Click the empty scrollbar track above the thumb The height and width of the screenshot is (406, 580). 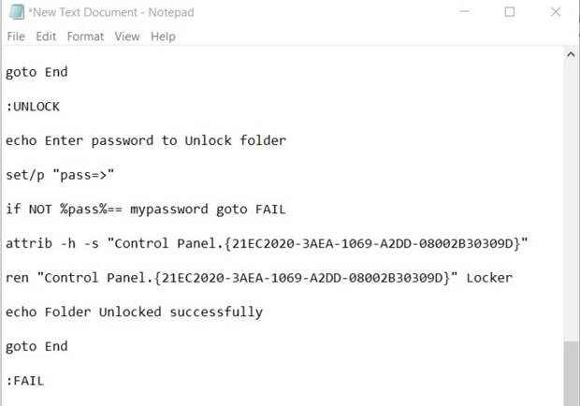coord(571,201)
